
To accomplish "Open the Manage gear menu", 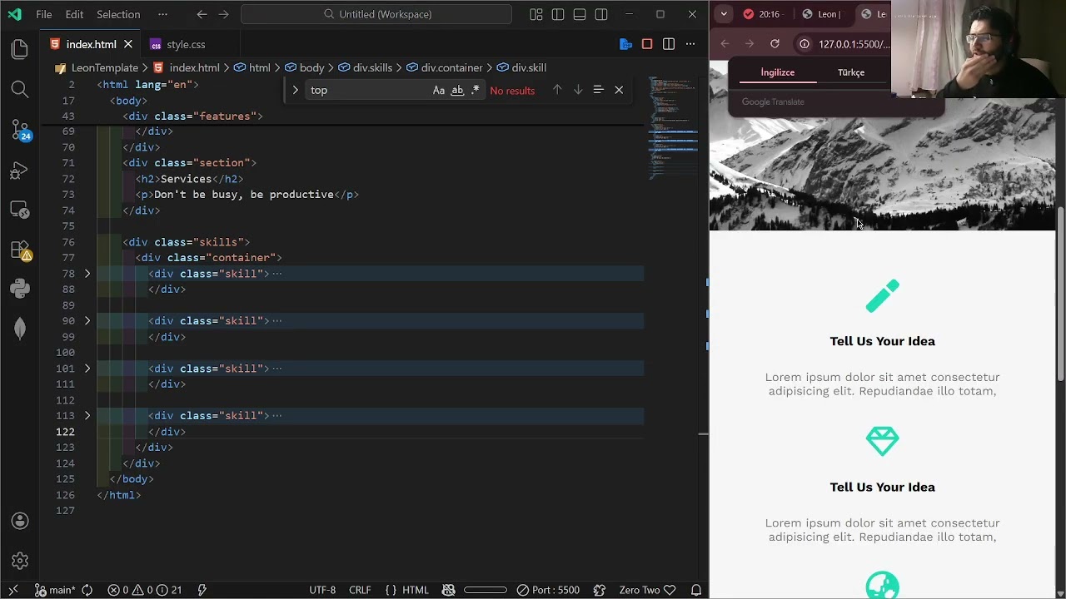I will click(20, 561).
